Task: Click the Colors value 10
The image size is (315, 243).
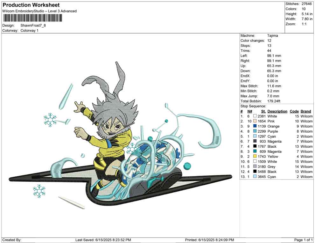Action: pos(304,9)
